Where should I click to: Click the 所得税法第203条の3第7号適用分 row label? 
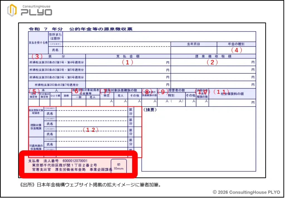pos(57,85)
